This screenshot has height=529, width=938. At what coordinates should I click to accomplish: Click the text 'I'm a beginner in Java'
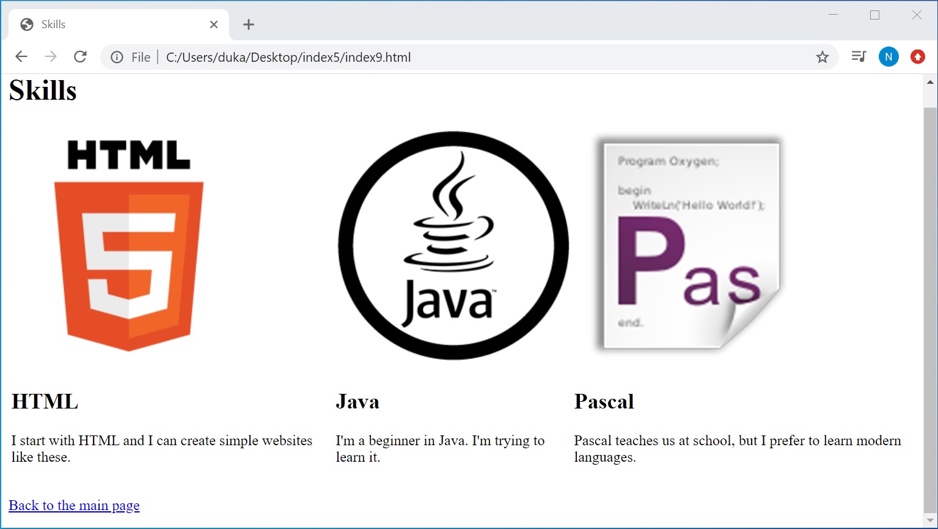pos(402,440)
